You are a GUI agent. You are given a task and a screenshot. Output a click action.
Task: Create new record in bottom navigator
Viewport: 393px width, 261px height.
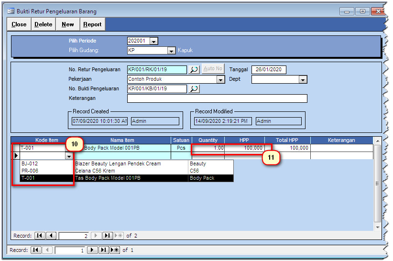(x=115, y=250)
